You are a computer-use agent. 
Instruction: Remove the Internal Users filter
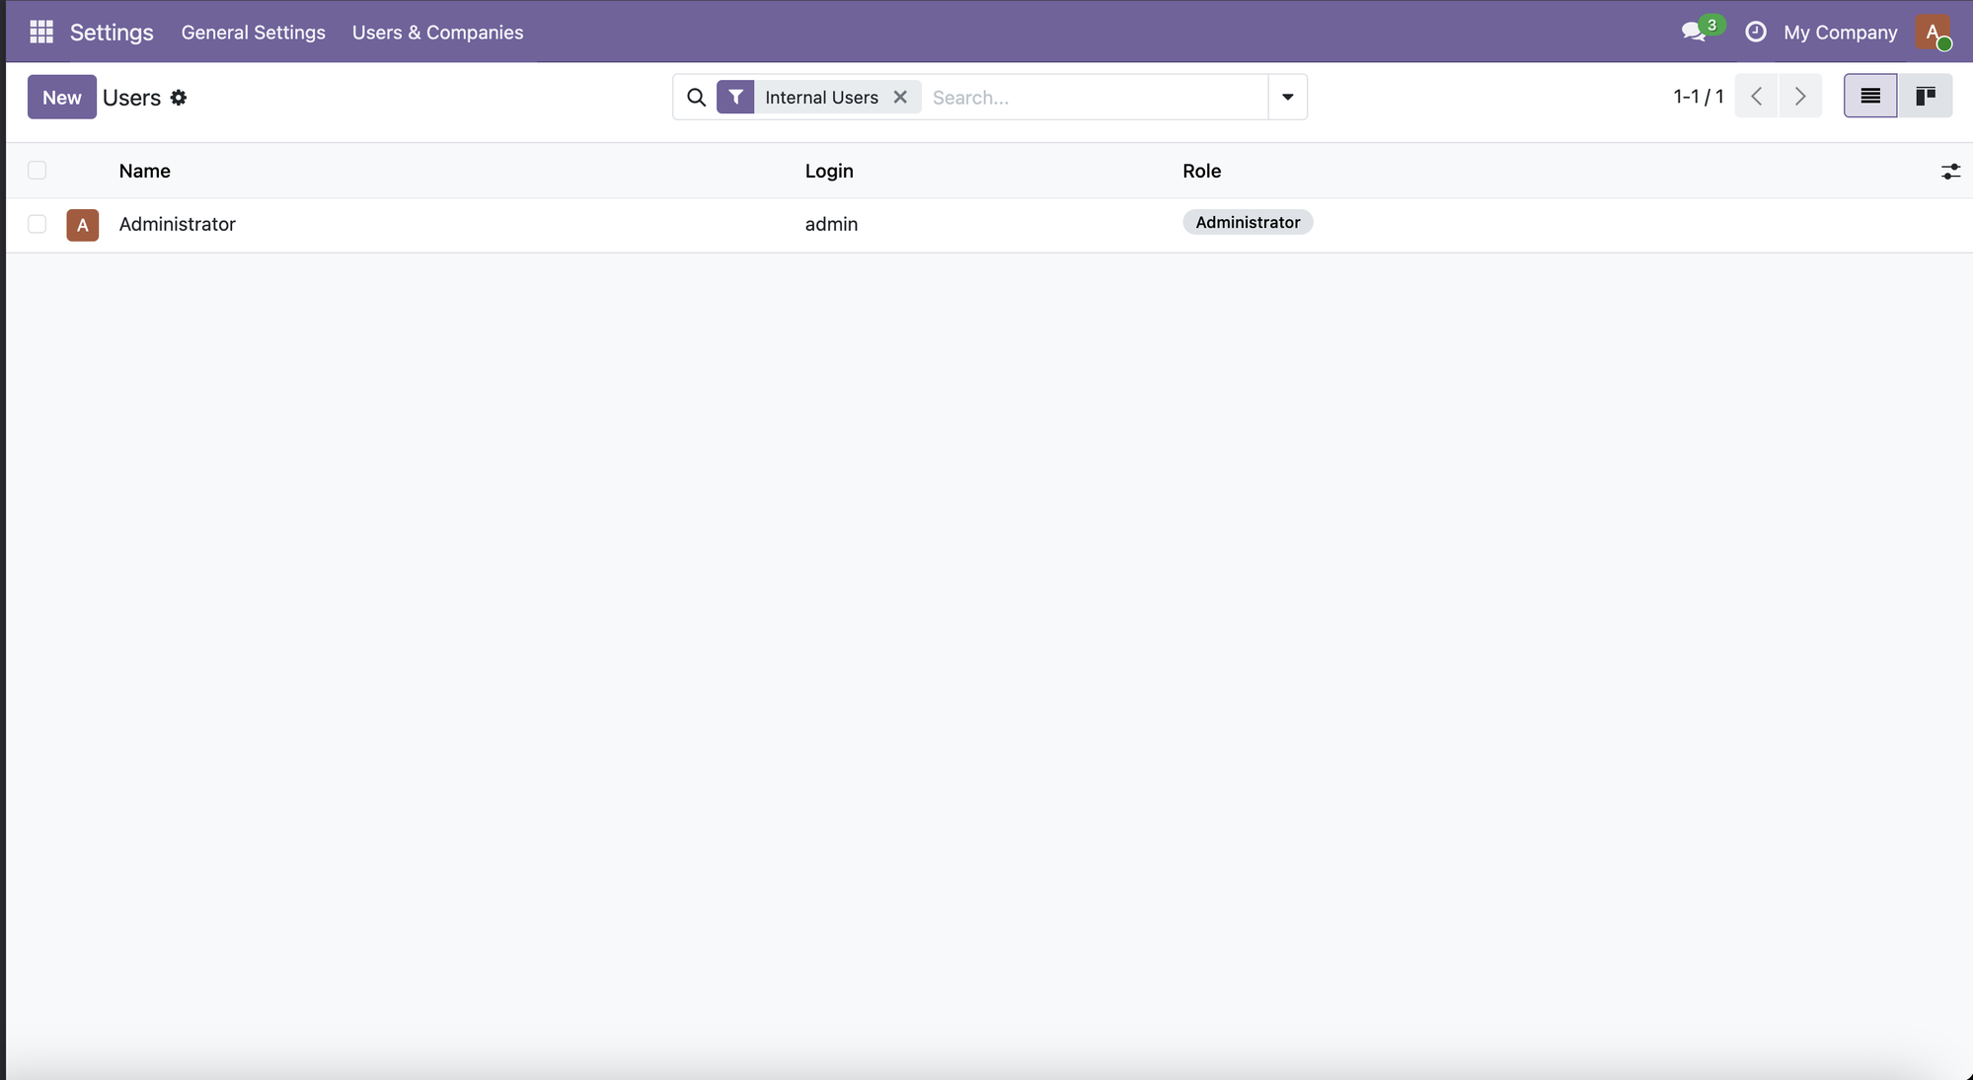coord(899,97)
